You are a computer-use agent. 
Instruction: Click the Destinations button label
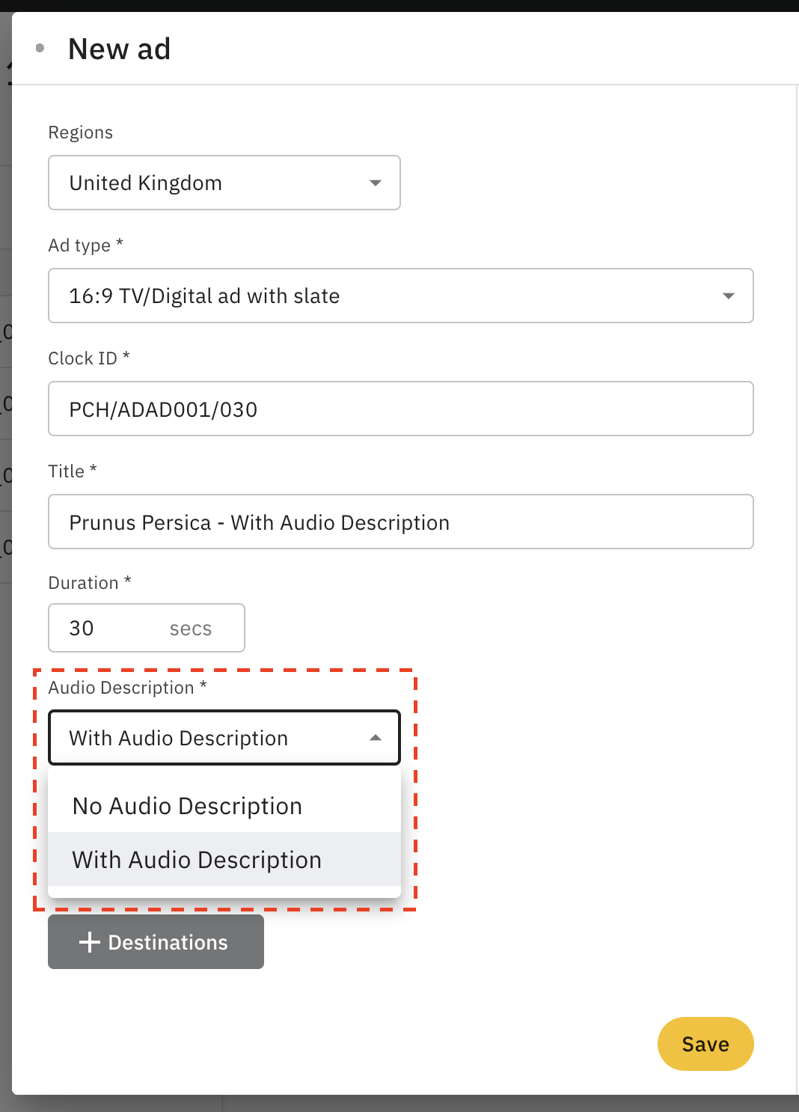pos(168,942)
